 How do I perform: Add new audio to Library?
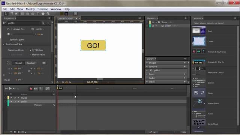pos(185,78)
